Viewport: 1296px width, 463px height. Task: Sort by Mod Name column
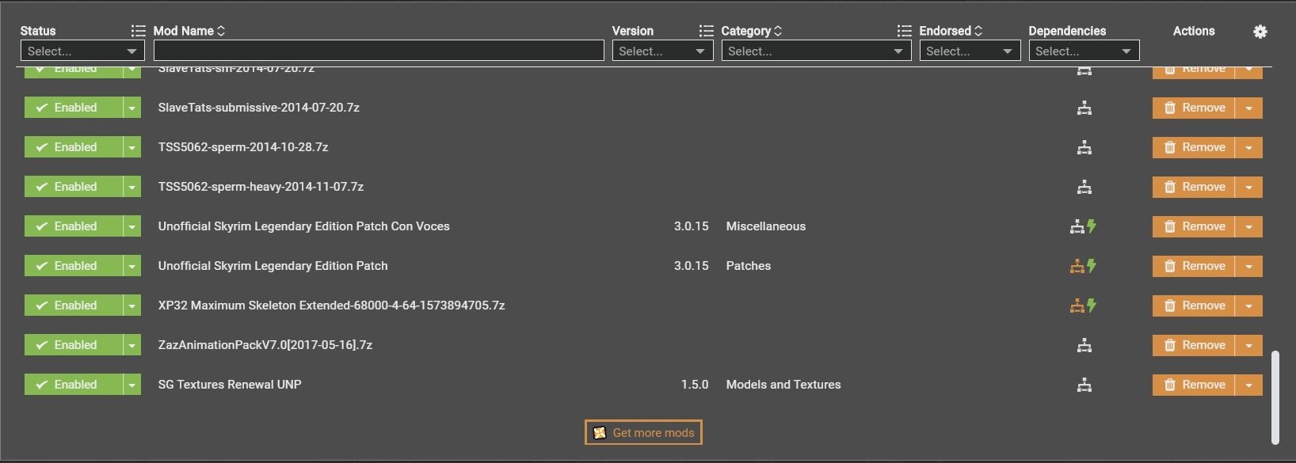[189, 31]
